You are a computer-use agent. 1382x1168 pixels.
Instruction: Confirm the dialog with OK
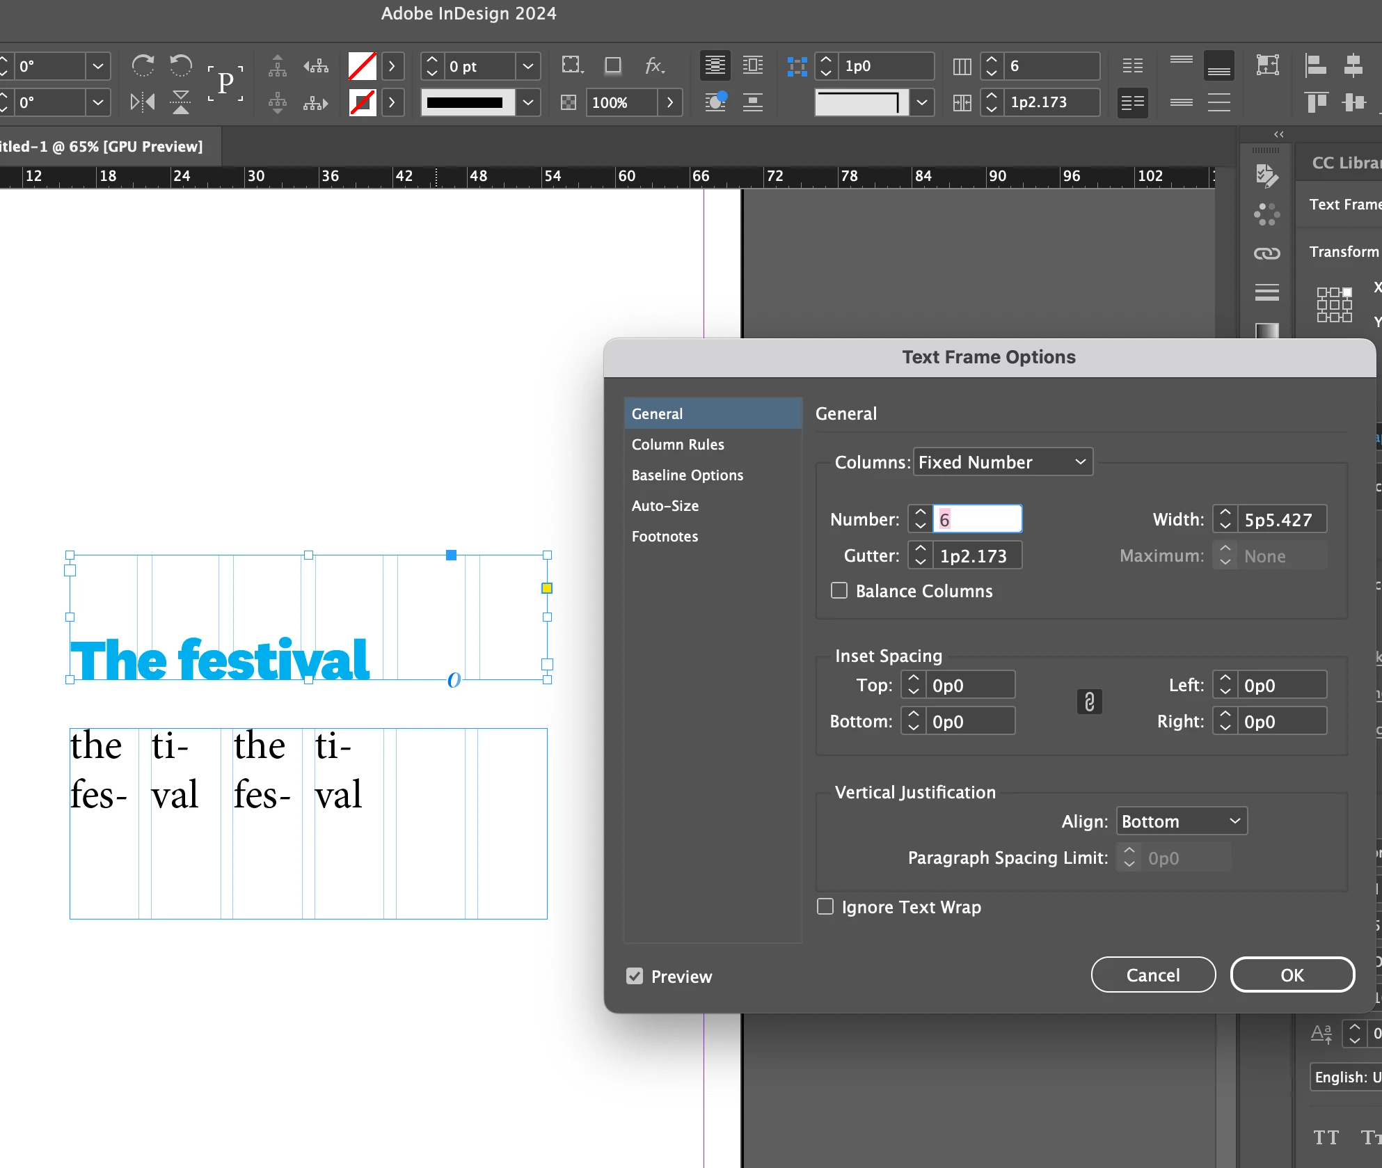click(x=1292, y=975)
